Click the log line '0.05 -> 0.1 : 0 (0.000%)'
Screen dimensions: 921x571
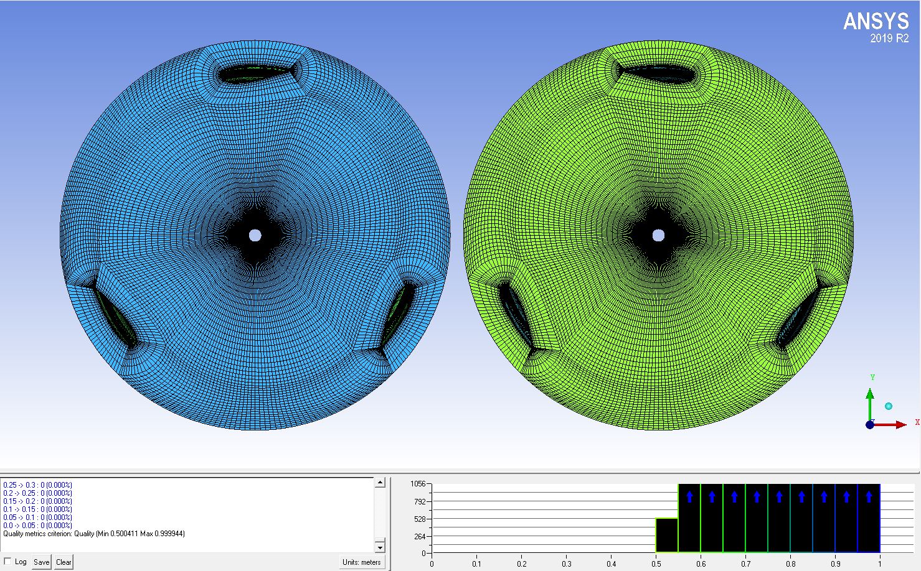point(37,518)
